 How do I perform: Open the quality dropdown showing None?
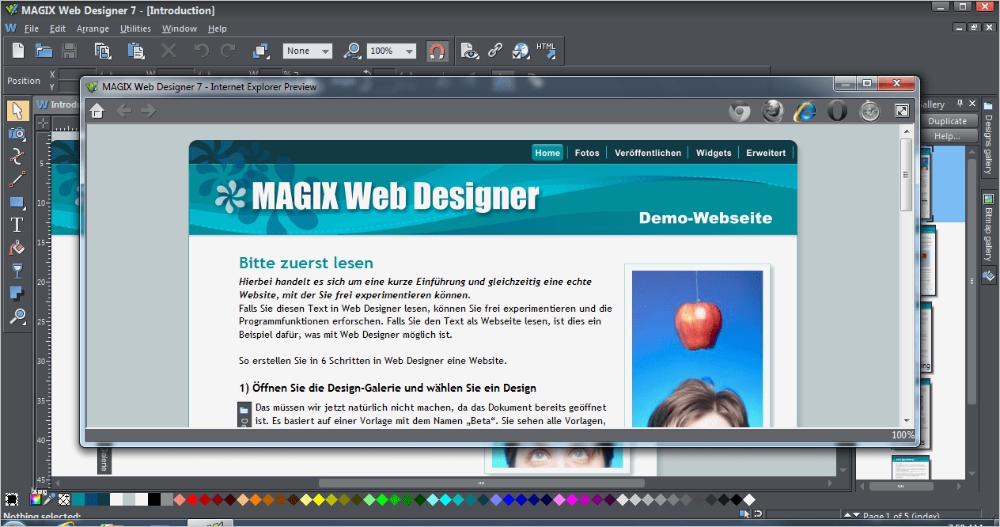click(x=308, y=51)
